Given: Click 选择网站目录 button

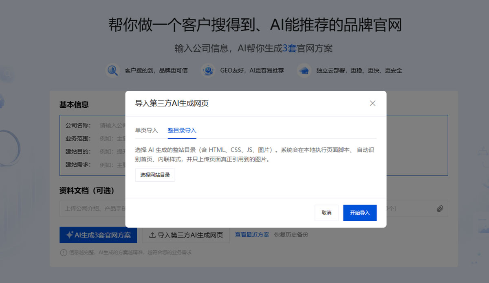Looking at the screenshot, I should tap(155, 175).
